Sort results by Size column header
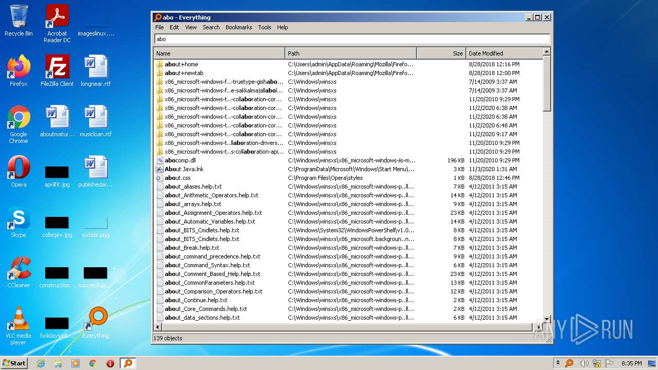The height and width of the screenshot is (370, 658). point(441,53)
